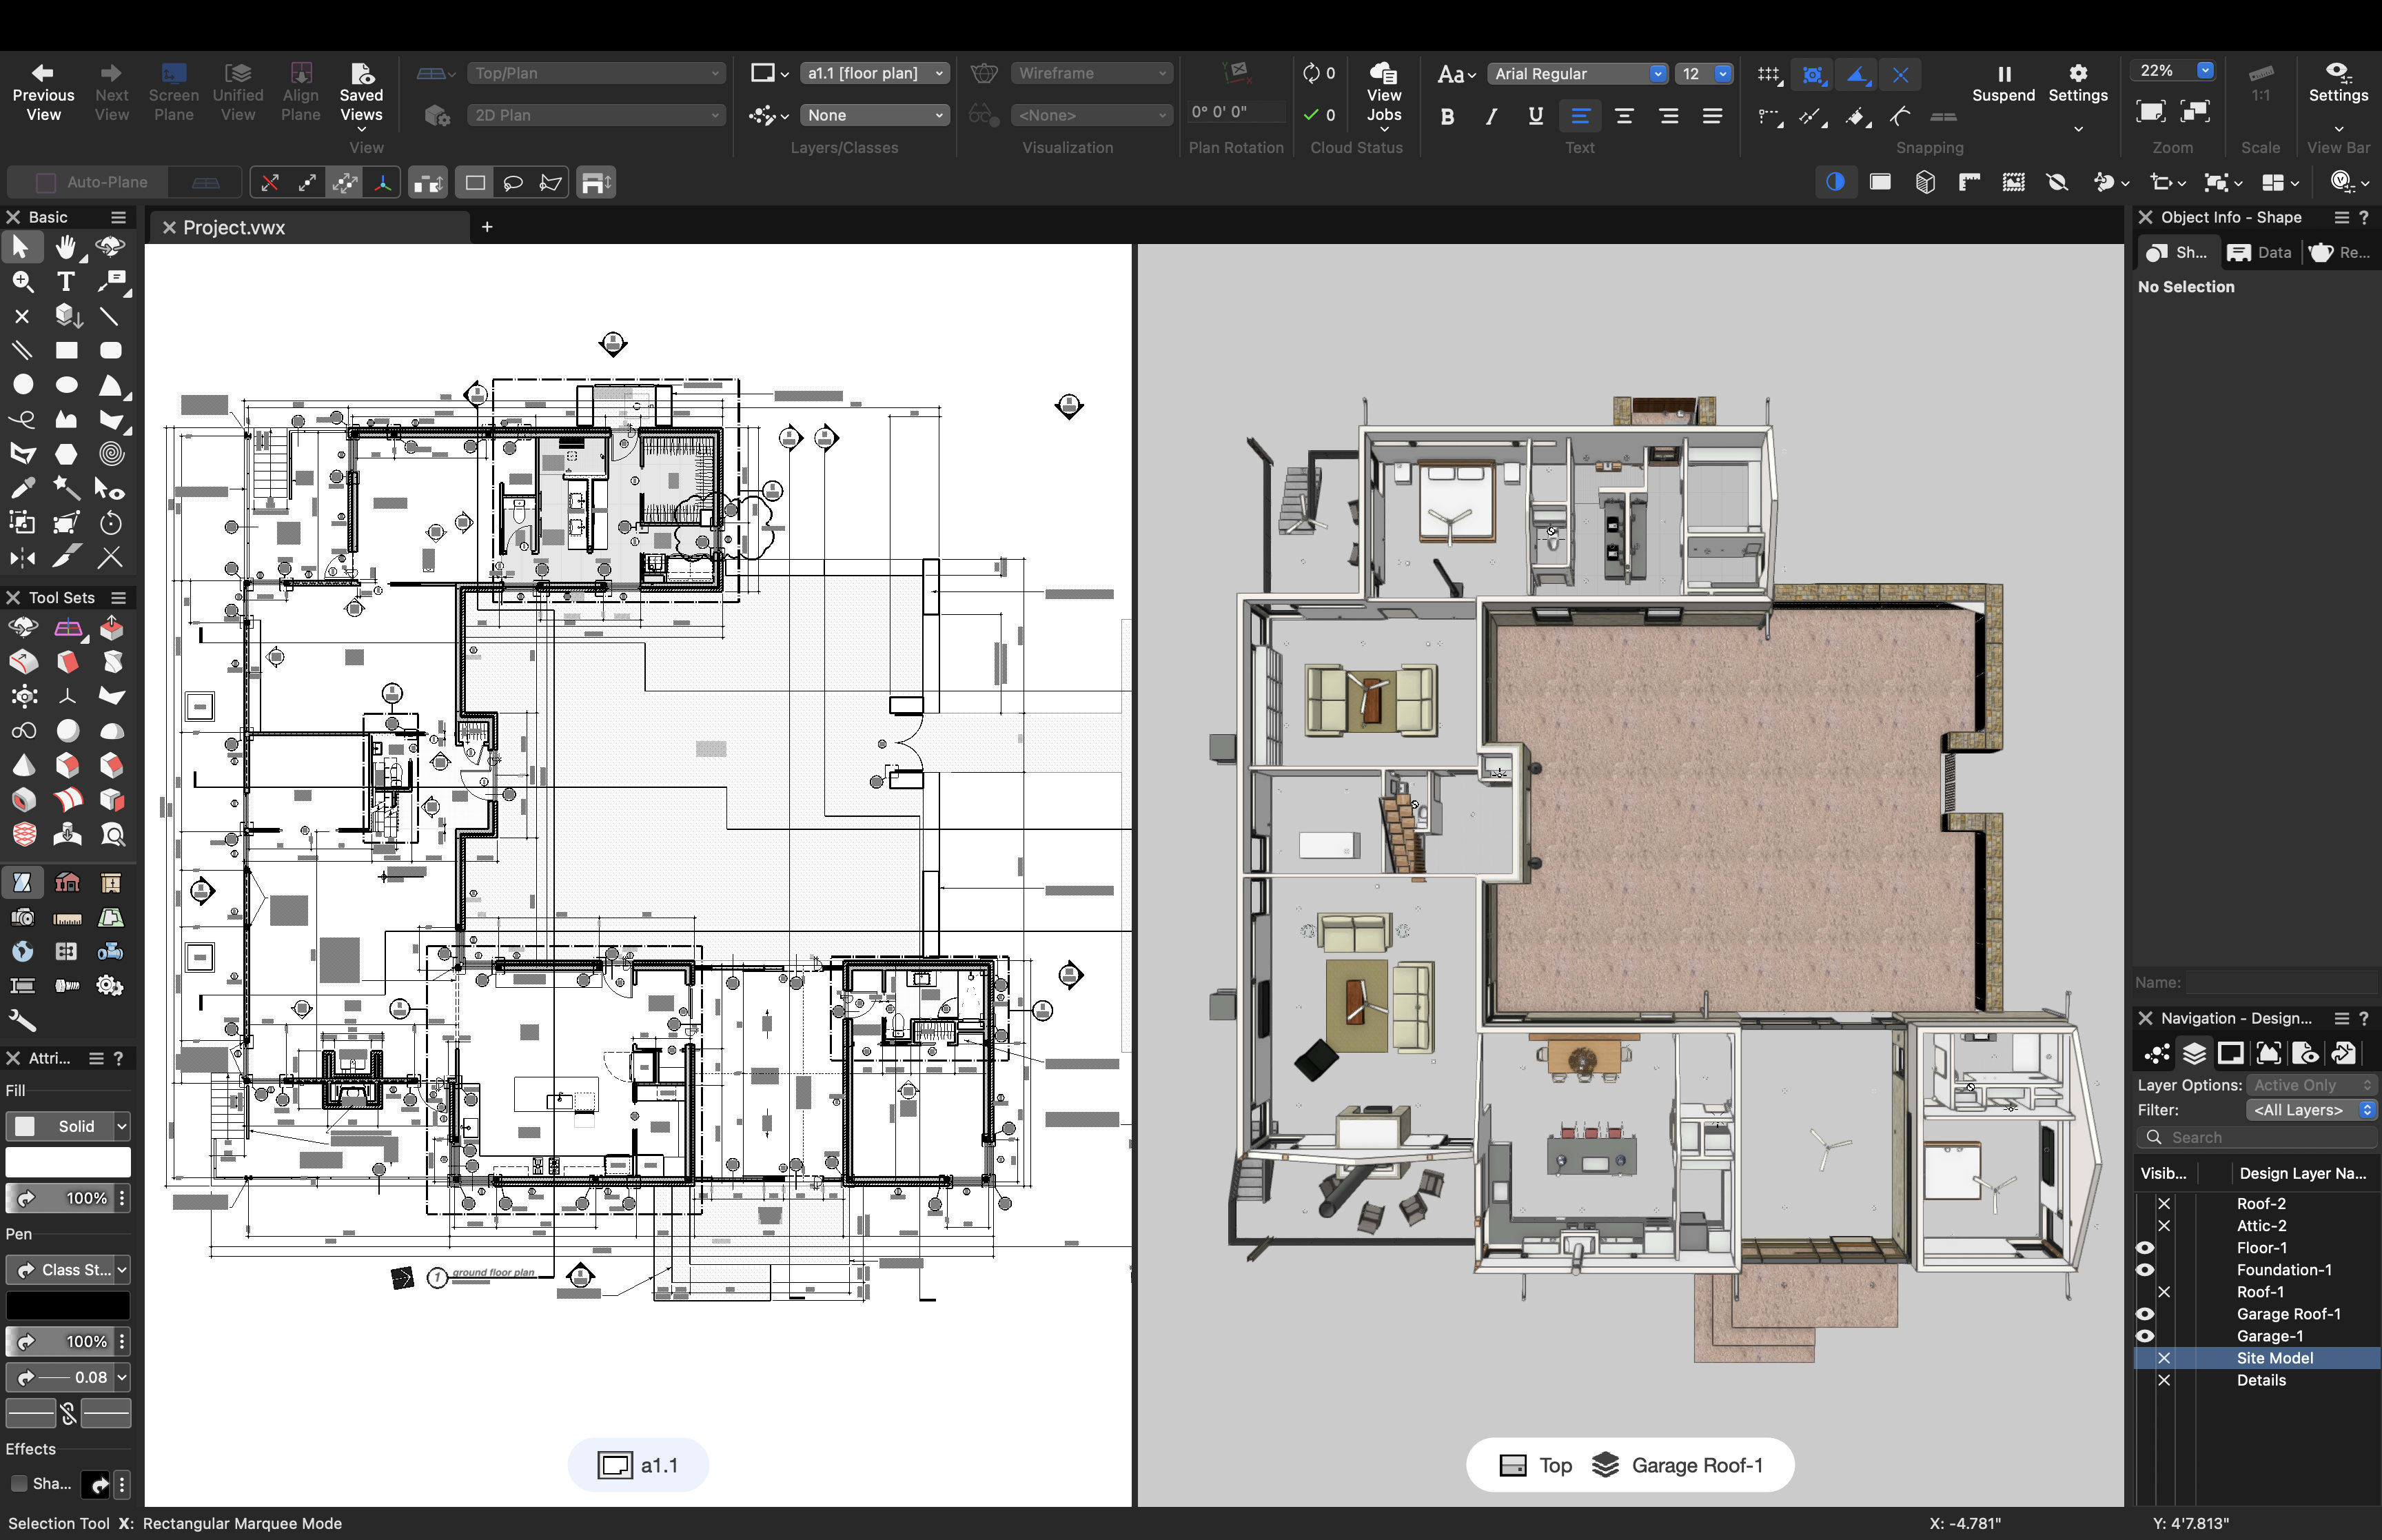The width and height of the screenshot is (2382, 1540).
Task: Select the Text tool in Basic palette
Action: tap(66, 282)
